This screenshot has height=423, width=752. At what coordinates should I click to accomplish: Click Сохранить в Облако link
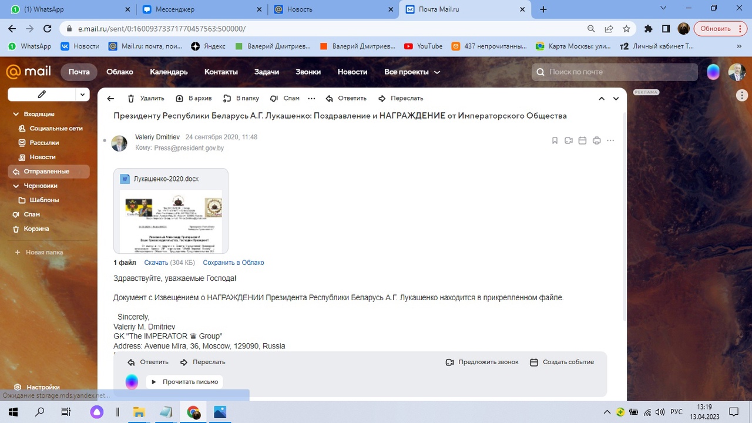tap(233, 263)
